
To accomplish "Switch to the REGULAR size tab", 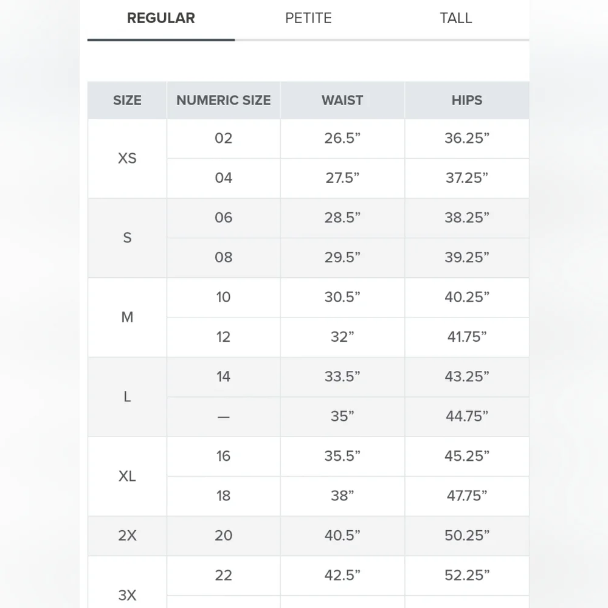I will tap(161, 18).
